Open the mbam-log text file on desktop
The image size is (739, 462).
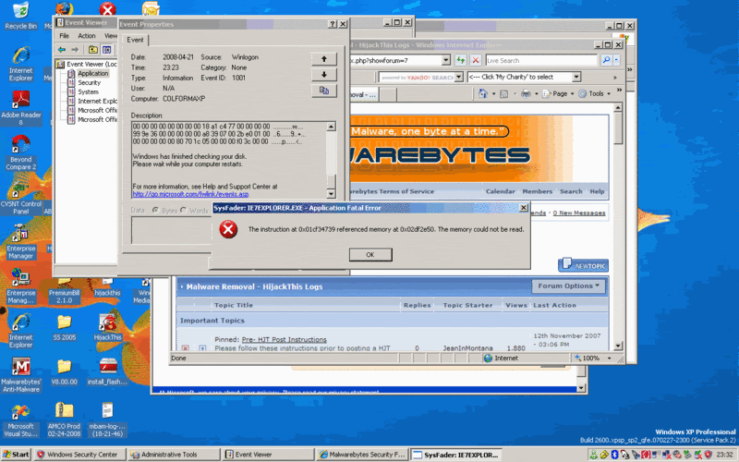(107, 419)
